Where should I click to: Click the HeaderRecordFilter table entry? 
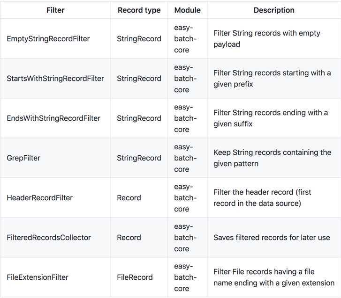pos(39,197)
